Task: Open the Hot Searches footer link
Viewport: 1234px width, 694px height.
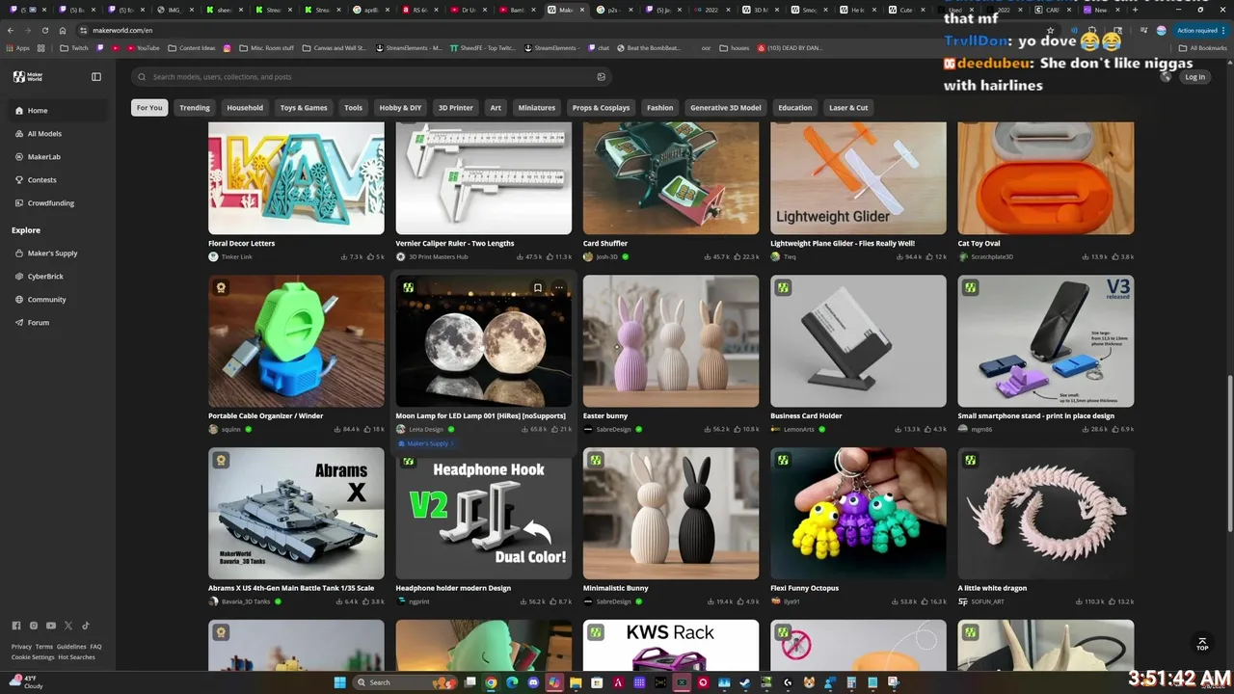Action: point(76,657)
